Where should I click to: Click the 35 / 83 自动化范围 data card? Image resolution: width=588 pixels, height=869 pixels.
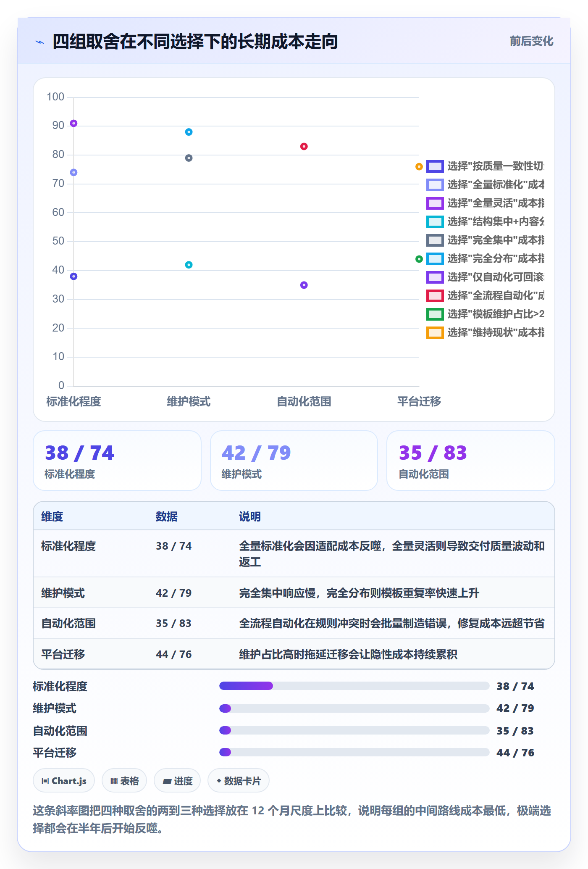(x=471, y=461)
